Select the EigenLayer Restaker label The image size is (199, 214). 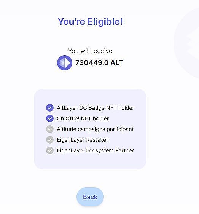click(x=83, y=140)
